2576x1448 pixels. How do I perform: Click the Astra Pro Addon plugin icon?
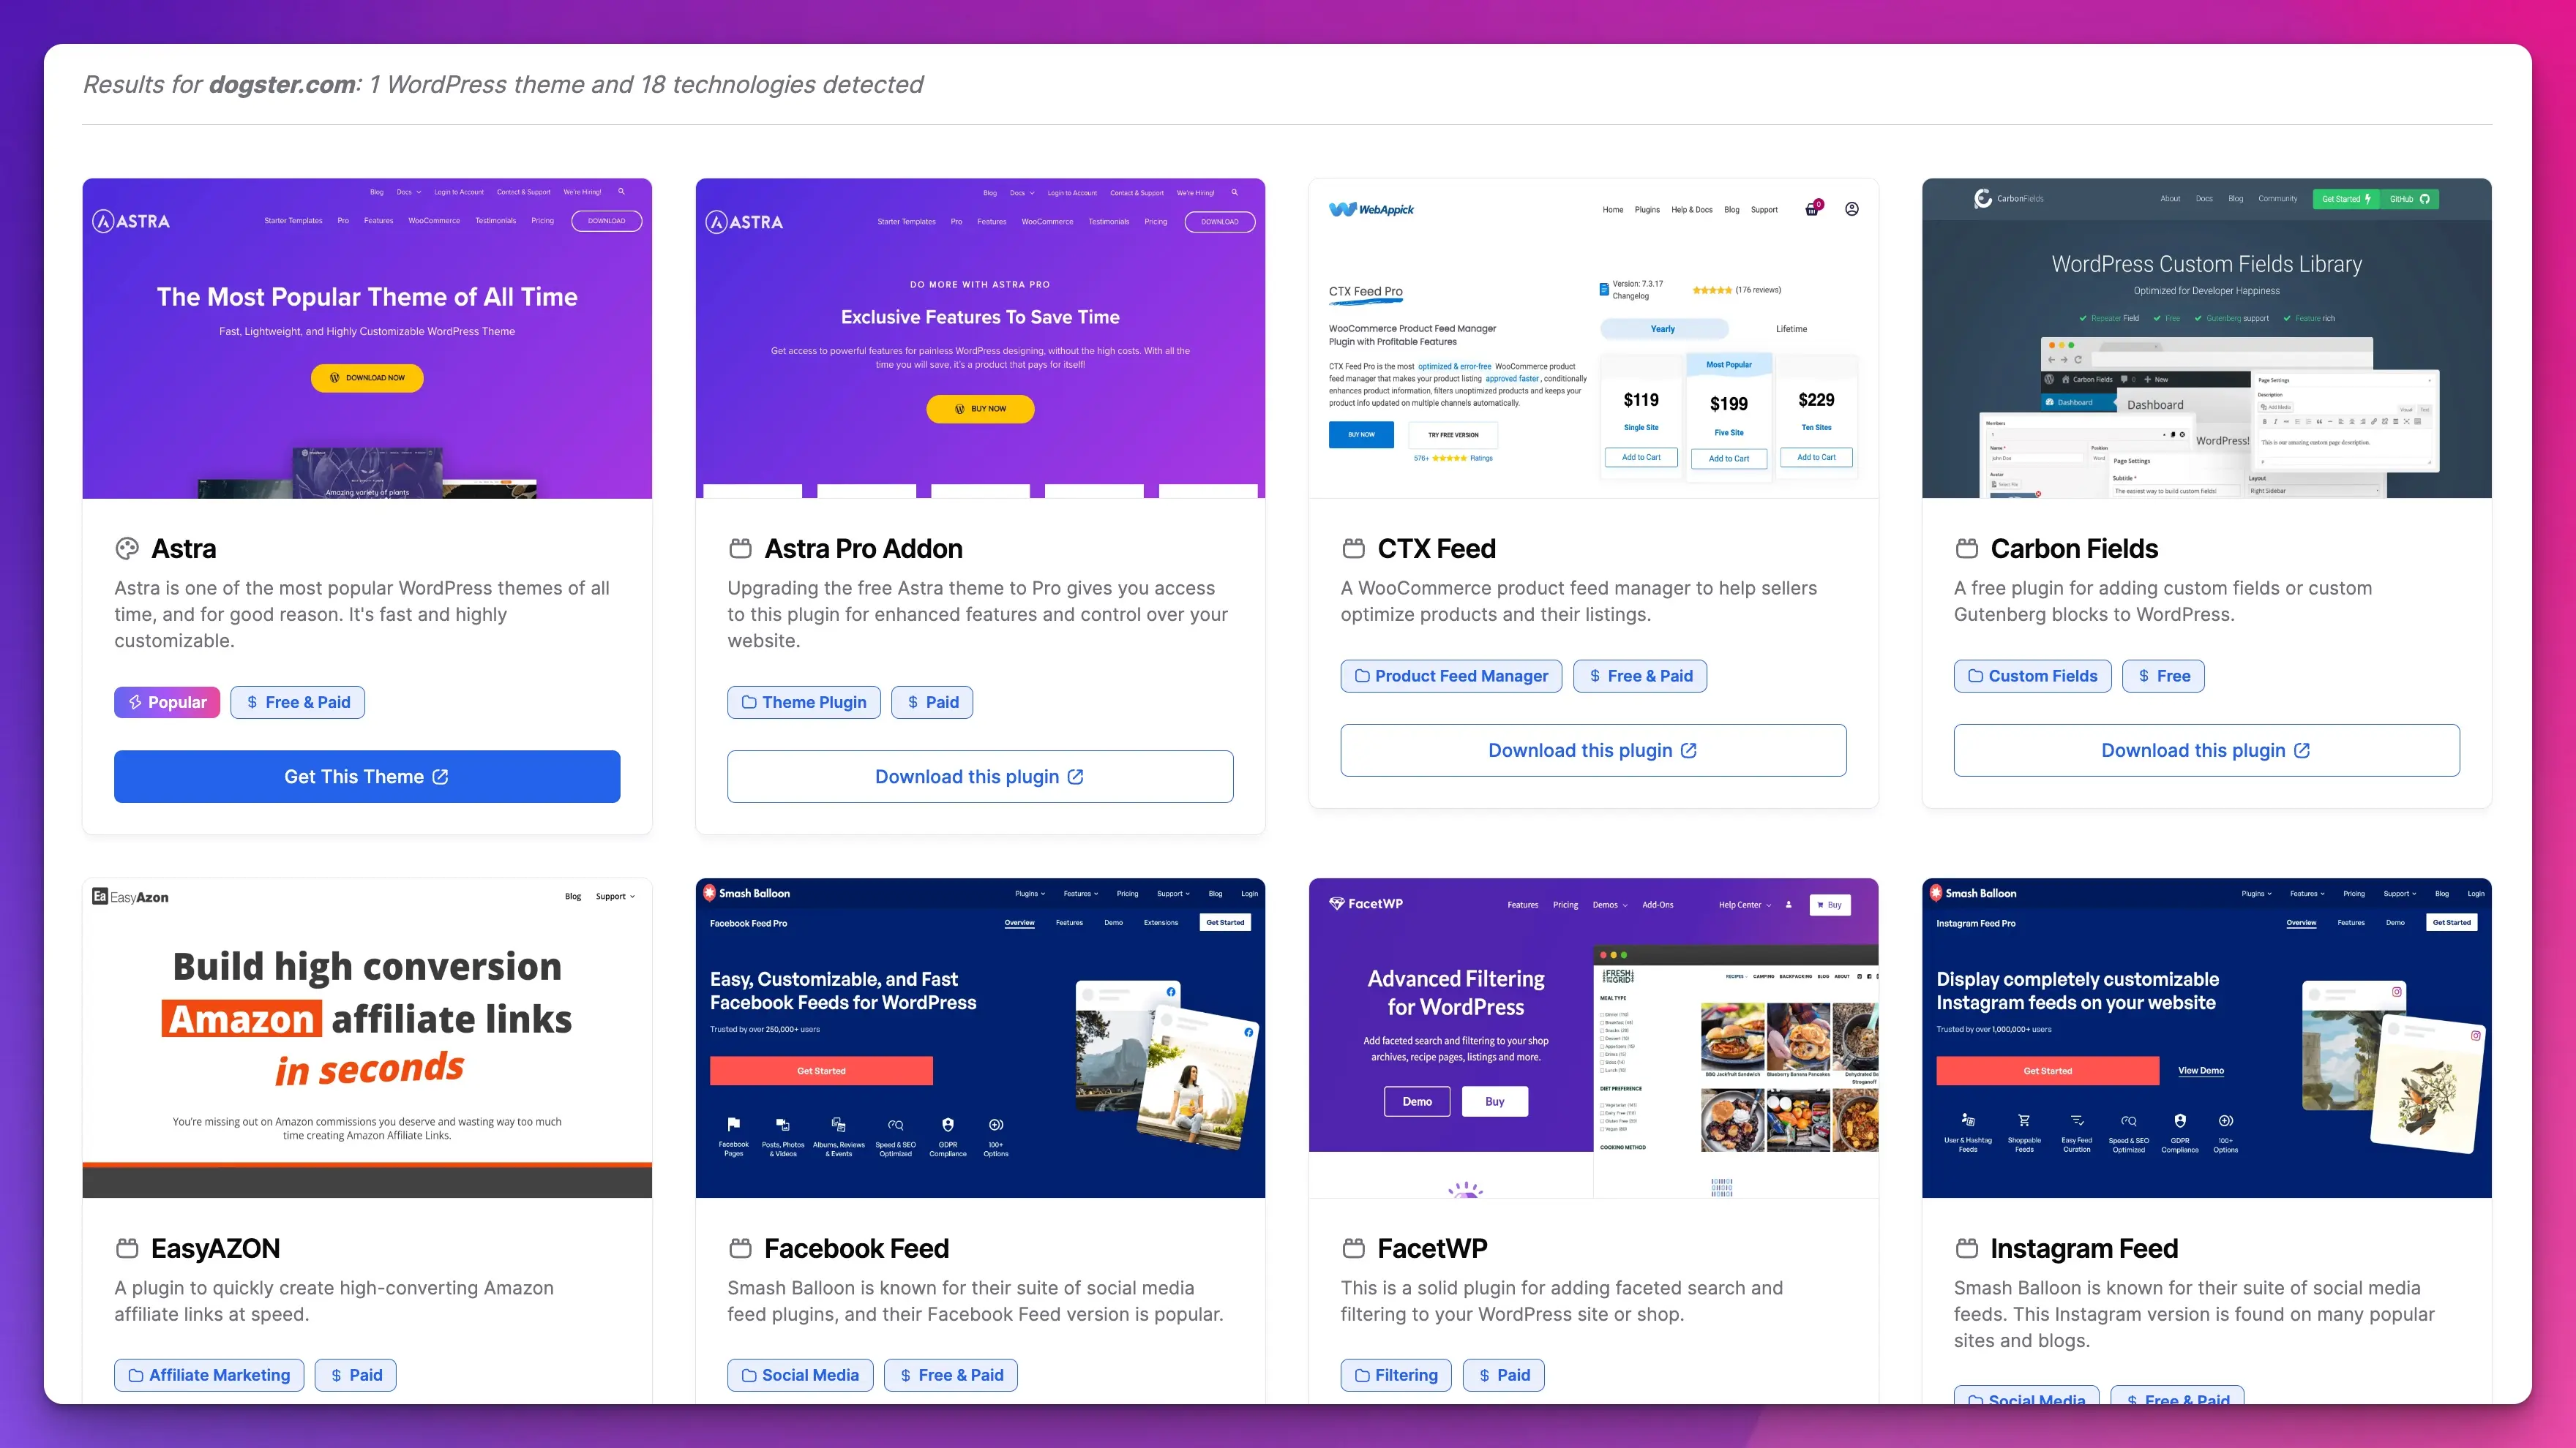[x=740, y=546]
